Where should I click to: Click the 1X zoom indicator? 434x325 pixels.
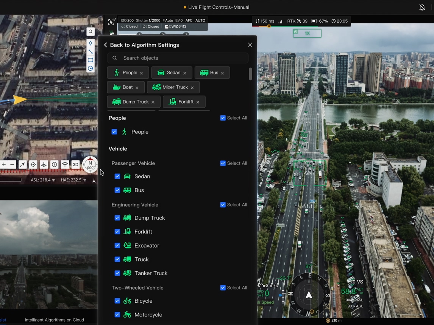pyautogui.click(x=307, y=33)
